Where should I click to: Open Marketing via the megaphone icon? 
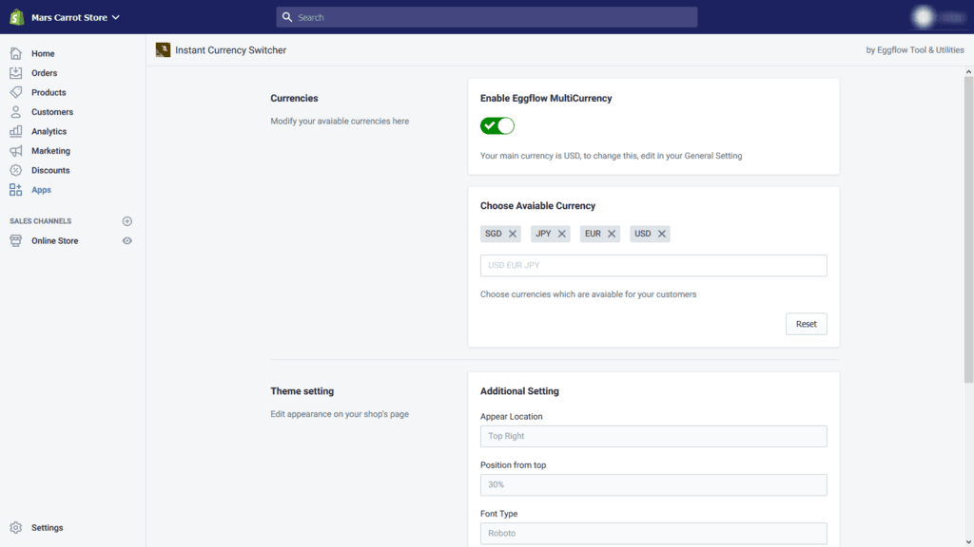click(x=15, y=151)
